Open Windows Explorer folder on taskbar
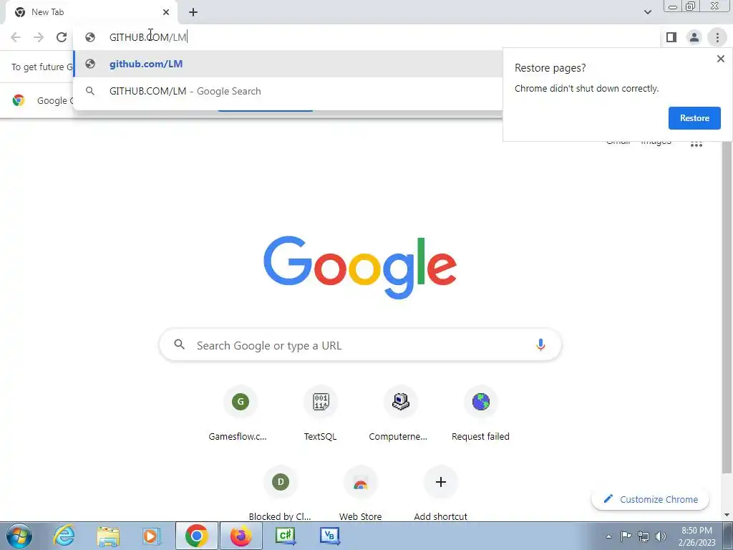This screenshot has height=550, width=733. pyautogui.click(x=108, y=536)
